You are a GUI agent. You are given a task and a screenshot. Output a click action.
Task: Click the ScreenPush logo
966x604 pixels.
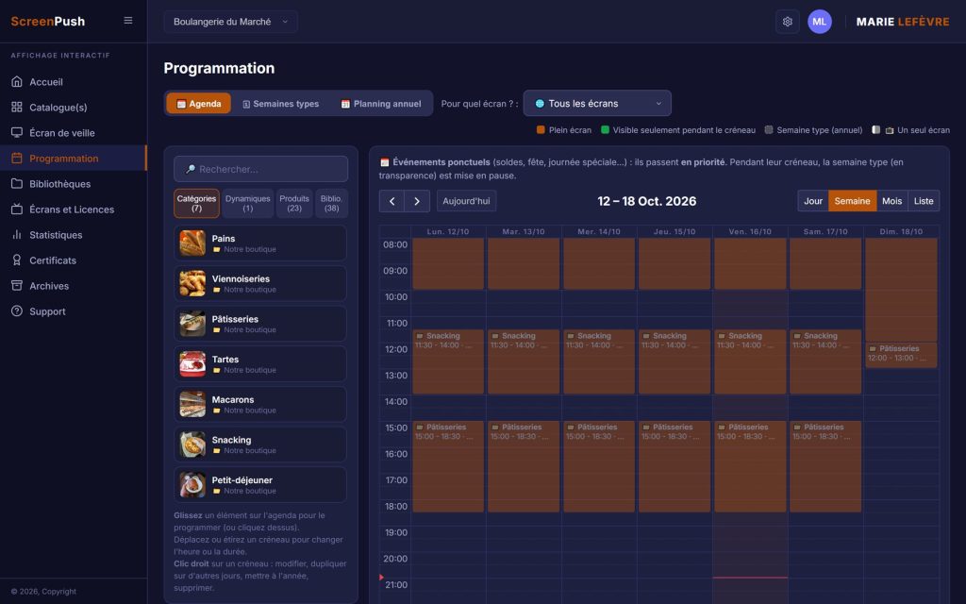coord(48,21)
